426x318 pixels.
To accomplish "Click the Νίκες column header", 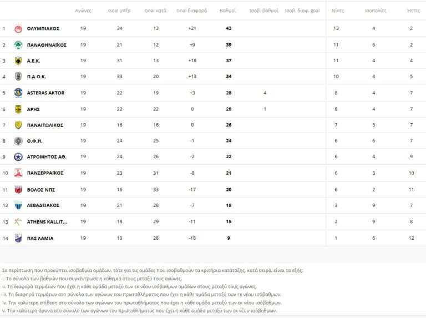I will (337, 11).
